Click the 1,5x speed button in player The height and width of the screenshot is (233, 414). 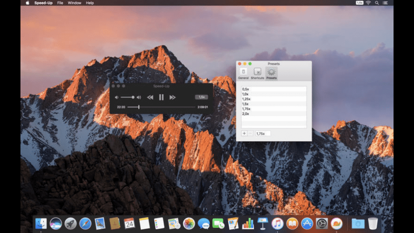coord(201,97)
